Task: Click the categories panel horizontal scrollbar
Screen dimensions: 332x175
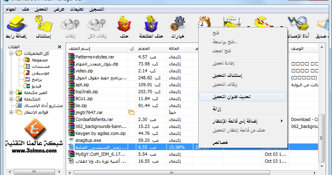Action: click(x=34, y=172)
